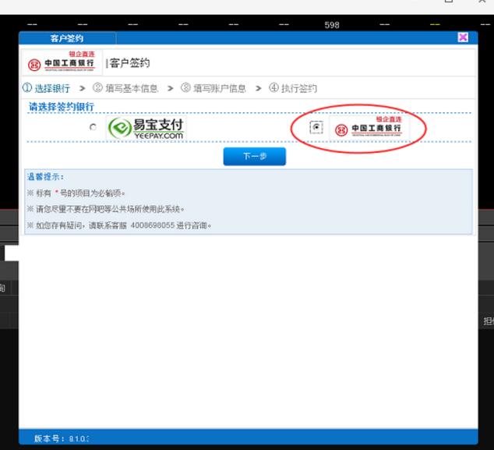
Task: Click the 598 value in background window
Action: coord(332,25)
